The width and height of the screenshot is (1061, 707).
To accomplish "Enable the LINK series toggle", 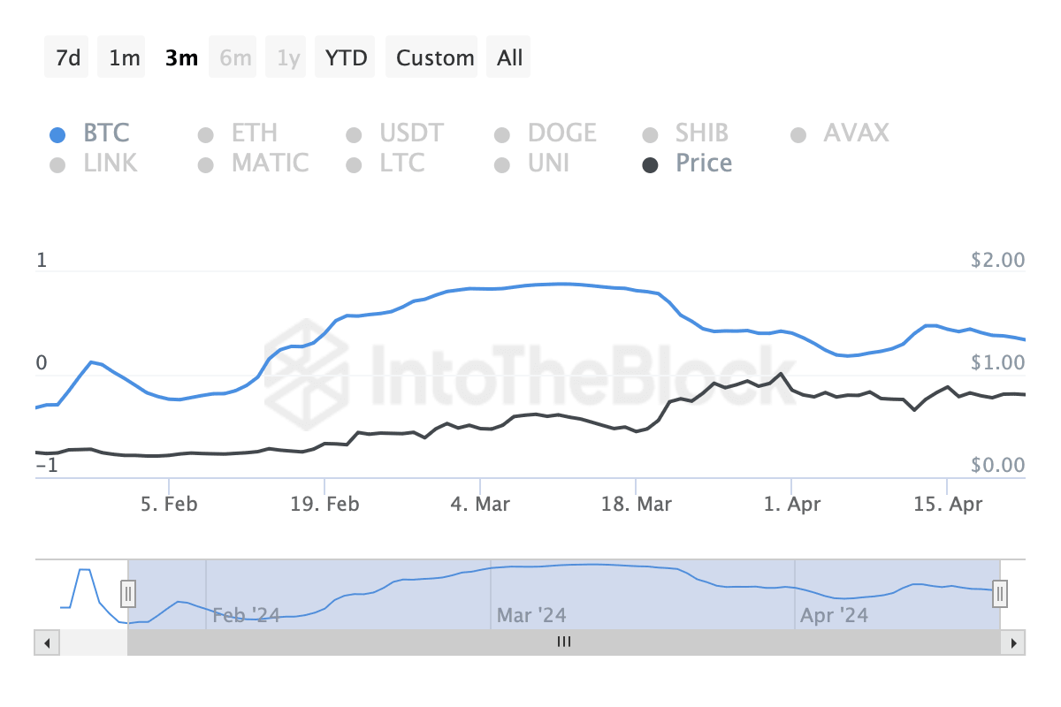I will (x=58, y=163).
